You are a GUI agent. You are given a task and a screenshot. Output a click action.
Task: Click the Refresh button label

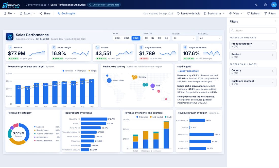pos(255,13)
